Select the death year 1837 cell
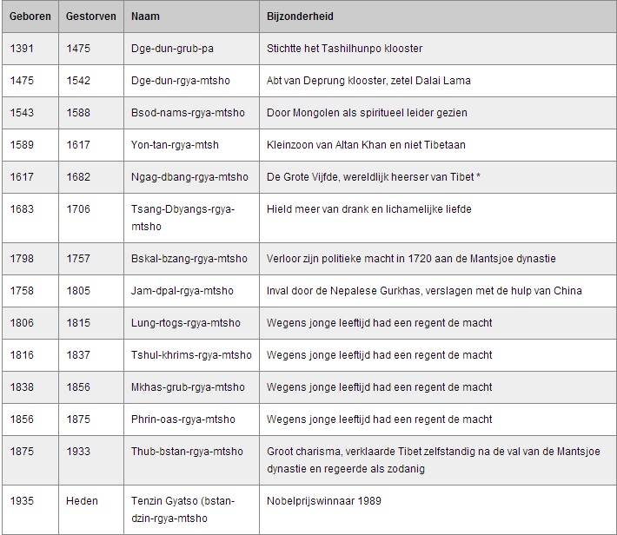Screen dimensions: 617x535 pos(77,355)
